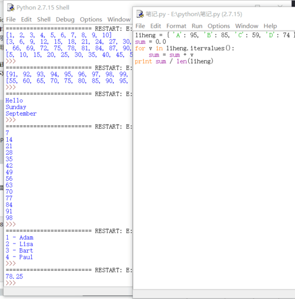Image resolution: width=295 pixels, height=299 pixels.
Task: Open the editor's Edit menu
Action: (x=156, y=26)
